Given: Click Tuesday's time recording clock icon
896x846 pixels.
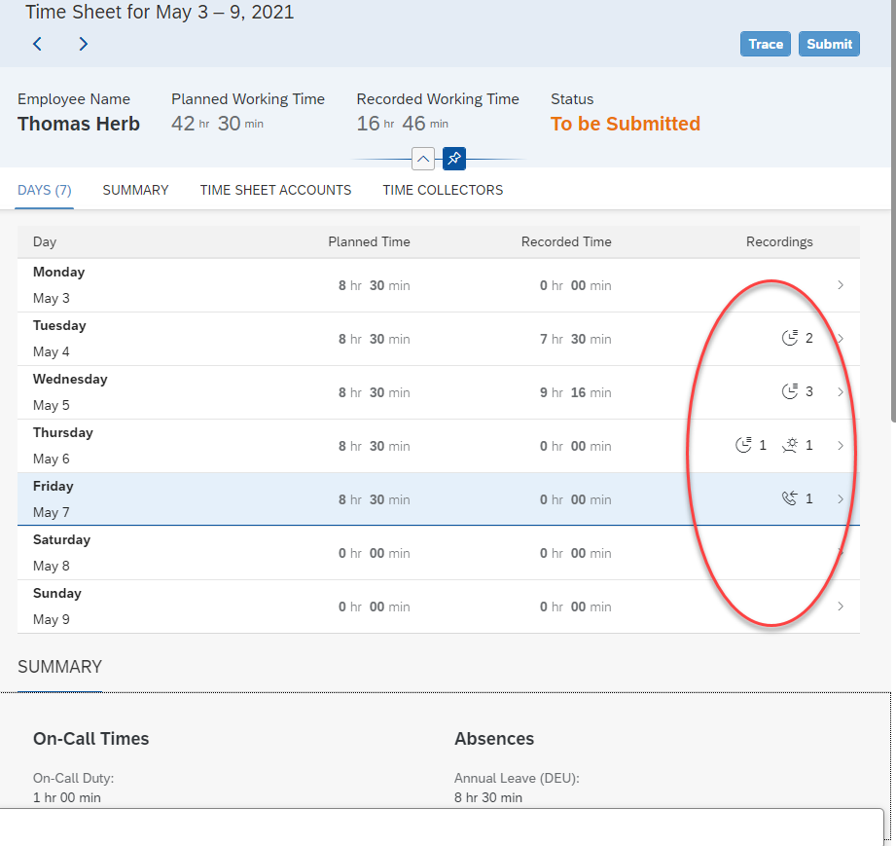Looking at the screenshot, I should (x=790, y=338).
